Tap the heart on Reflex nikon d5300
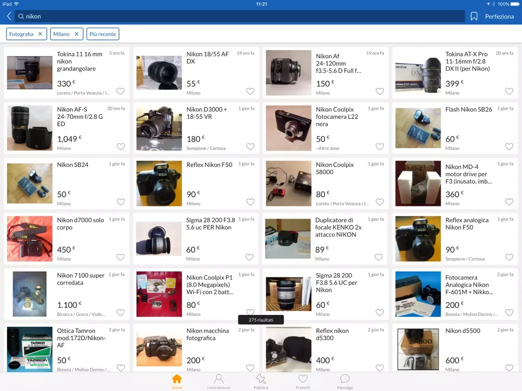Screen dimensions: 522x391 (380, 368)
